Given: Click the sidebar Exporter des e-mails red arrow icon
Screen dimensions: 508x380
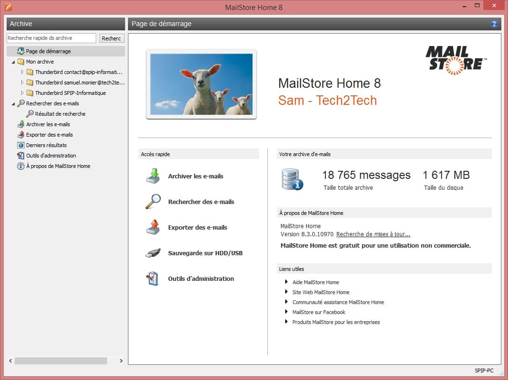Looking at the screenshot, I should (x=21, y=135).
